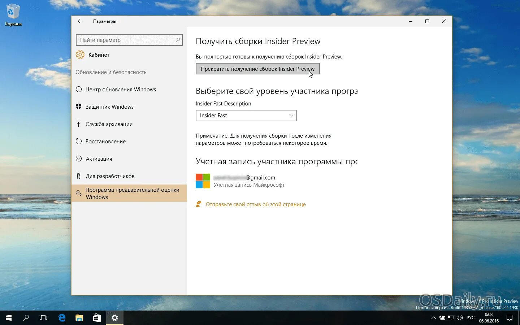
Task: Click the network icon in the system tray
Action: [x=451, y=318]
